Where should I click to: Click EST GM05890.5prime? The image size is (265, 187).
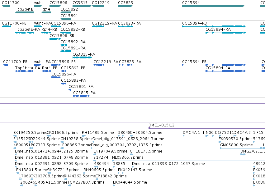pos(236,145)
